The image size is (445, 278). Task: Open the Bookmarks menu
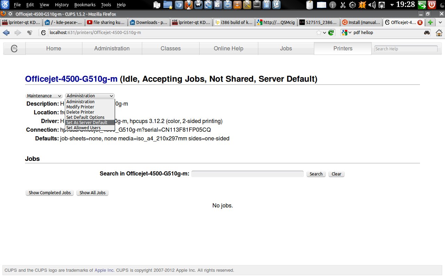point(85,5)
